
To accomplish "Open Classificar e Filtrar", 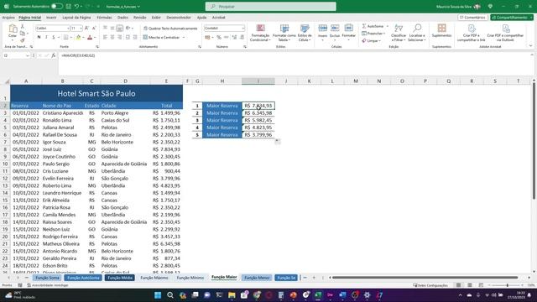I will [x=399, y=33].
